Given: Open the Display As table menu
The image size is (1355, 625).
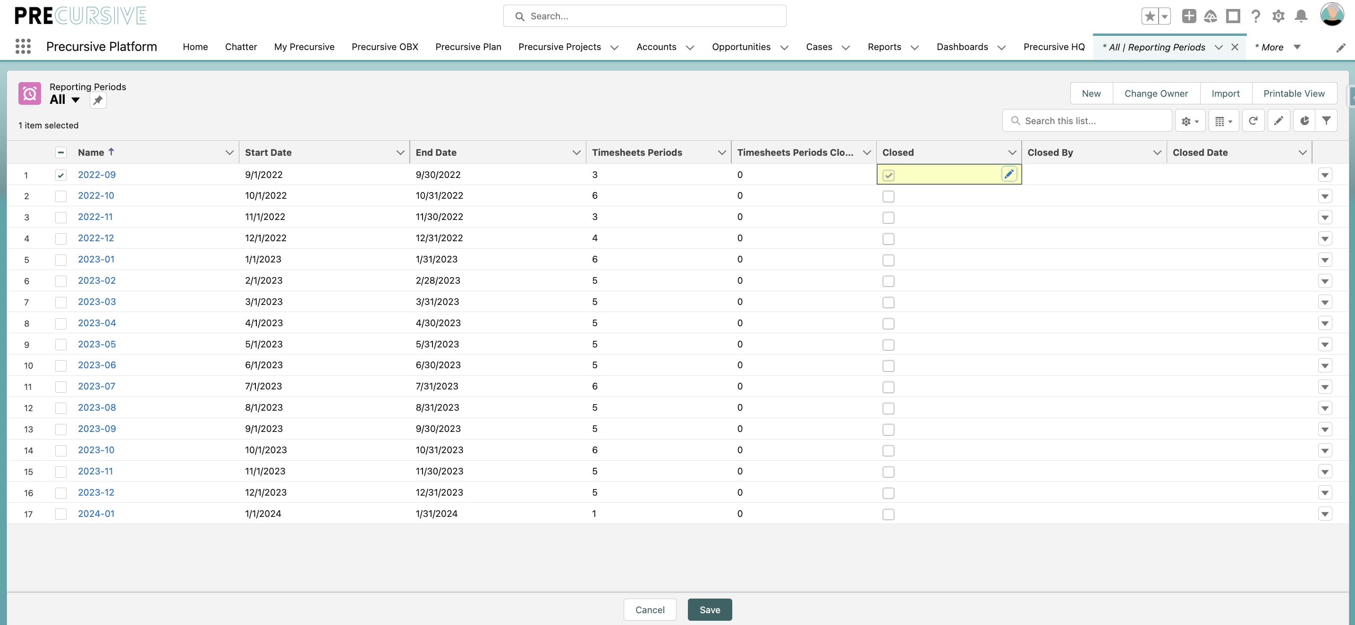Looking at the screenshot, I should click(x=1223, y=121).
